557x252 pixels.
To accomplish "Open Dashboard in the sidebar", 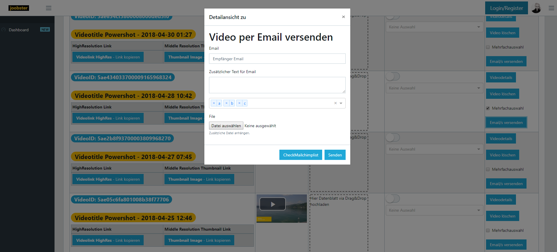I will (19, 30).
